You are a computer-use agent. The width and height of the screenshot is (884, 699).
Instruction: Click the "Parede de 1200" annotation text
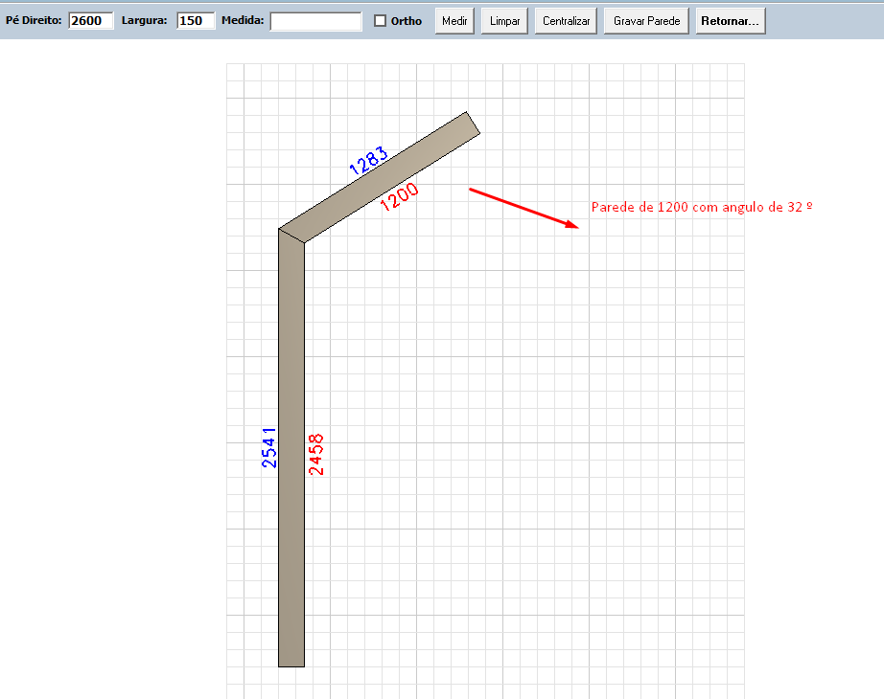point(702,207)
